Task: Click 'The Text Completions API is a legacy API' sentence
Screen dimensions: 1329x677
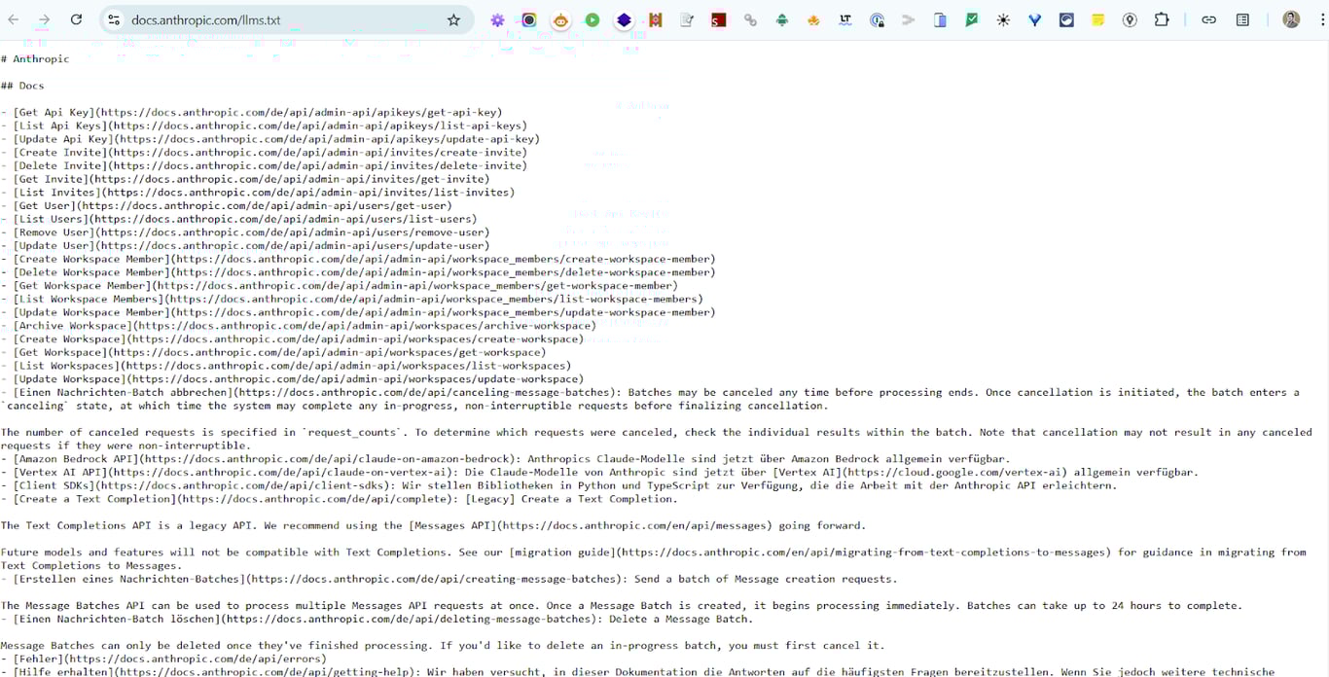Action: click(128, 526)
